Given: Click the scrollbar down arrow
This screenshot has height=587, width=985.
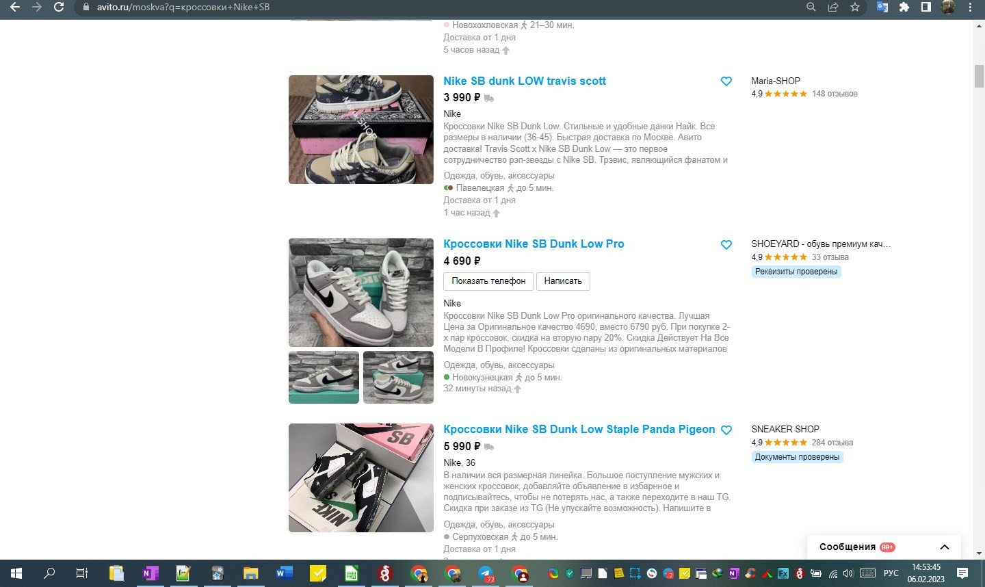Looking at the screenshot, I should (x=979, y=553).
